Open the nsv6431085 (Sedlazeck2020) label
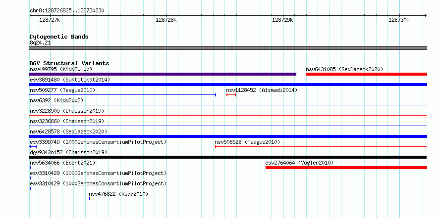This screenshot has width=441, height=218. [344, 69]
